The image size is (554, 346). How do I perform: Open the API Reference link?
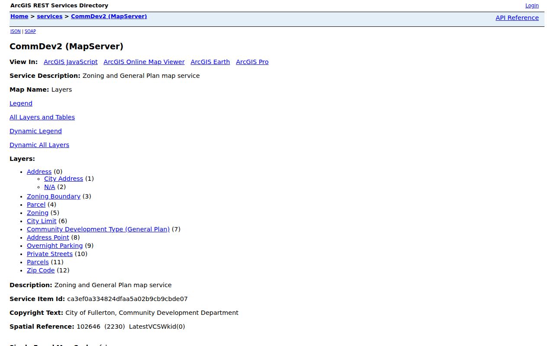[x=517, y=18]
